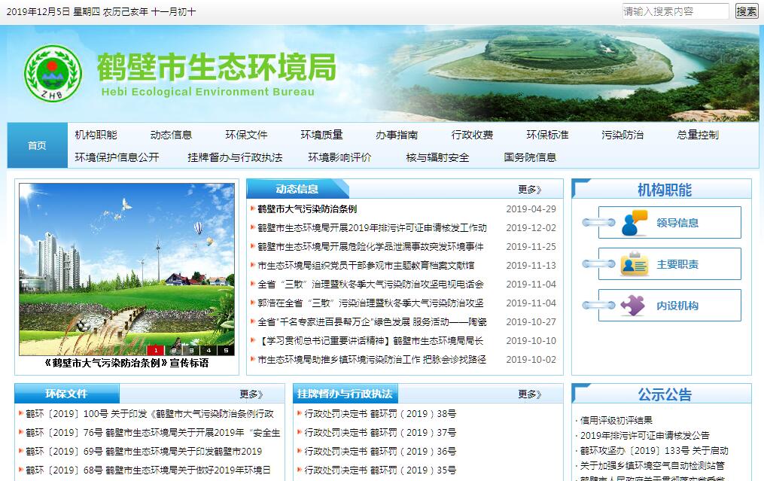The image size is (764, 481).
Task: Select slide 3 in the image carousel
Action: (x=190, y=350)
